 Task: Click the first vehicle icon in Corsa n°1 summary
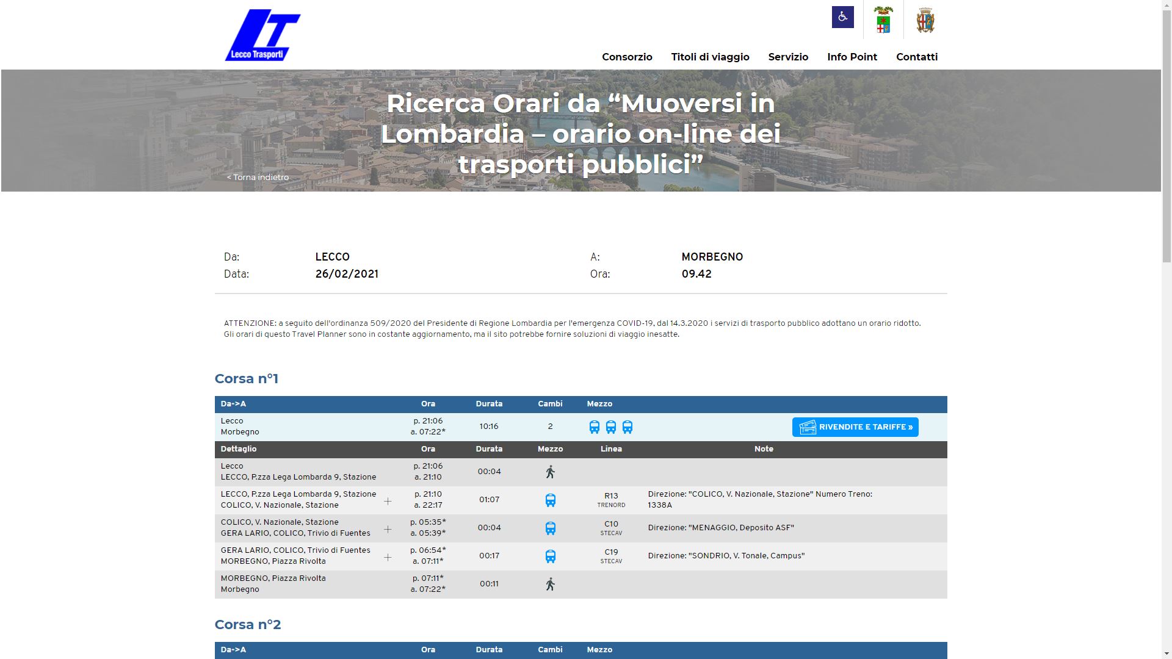[x=594, y=427]
